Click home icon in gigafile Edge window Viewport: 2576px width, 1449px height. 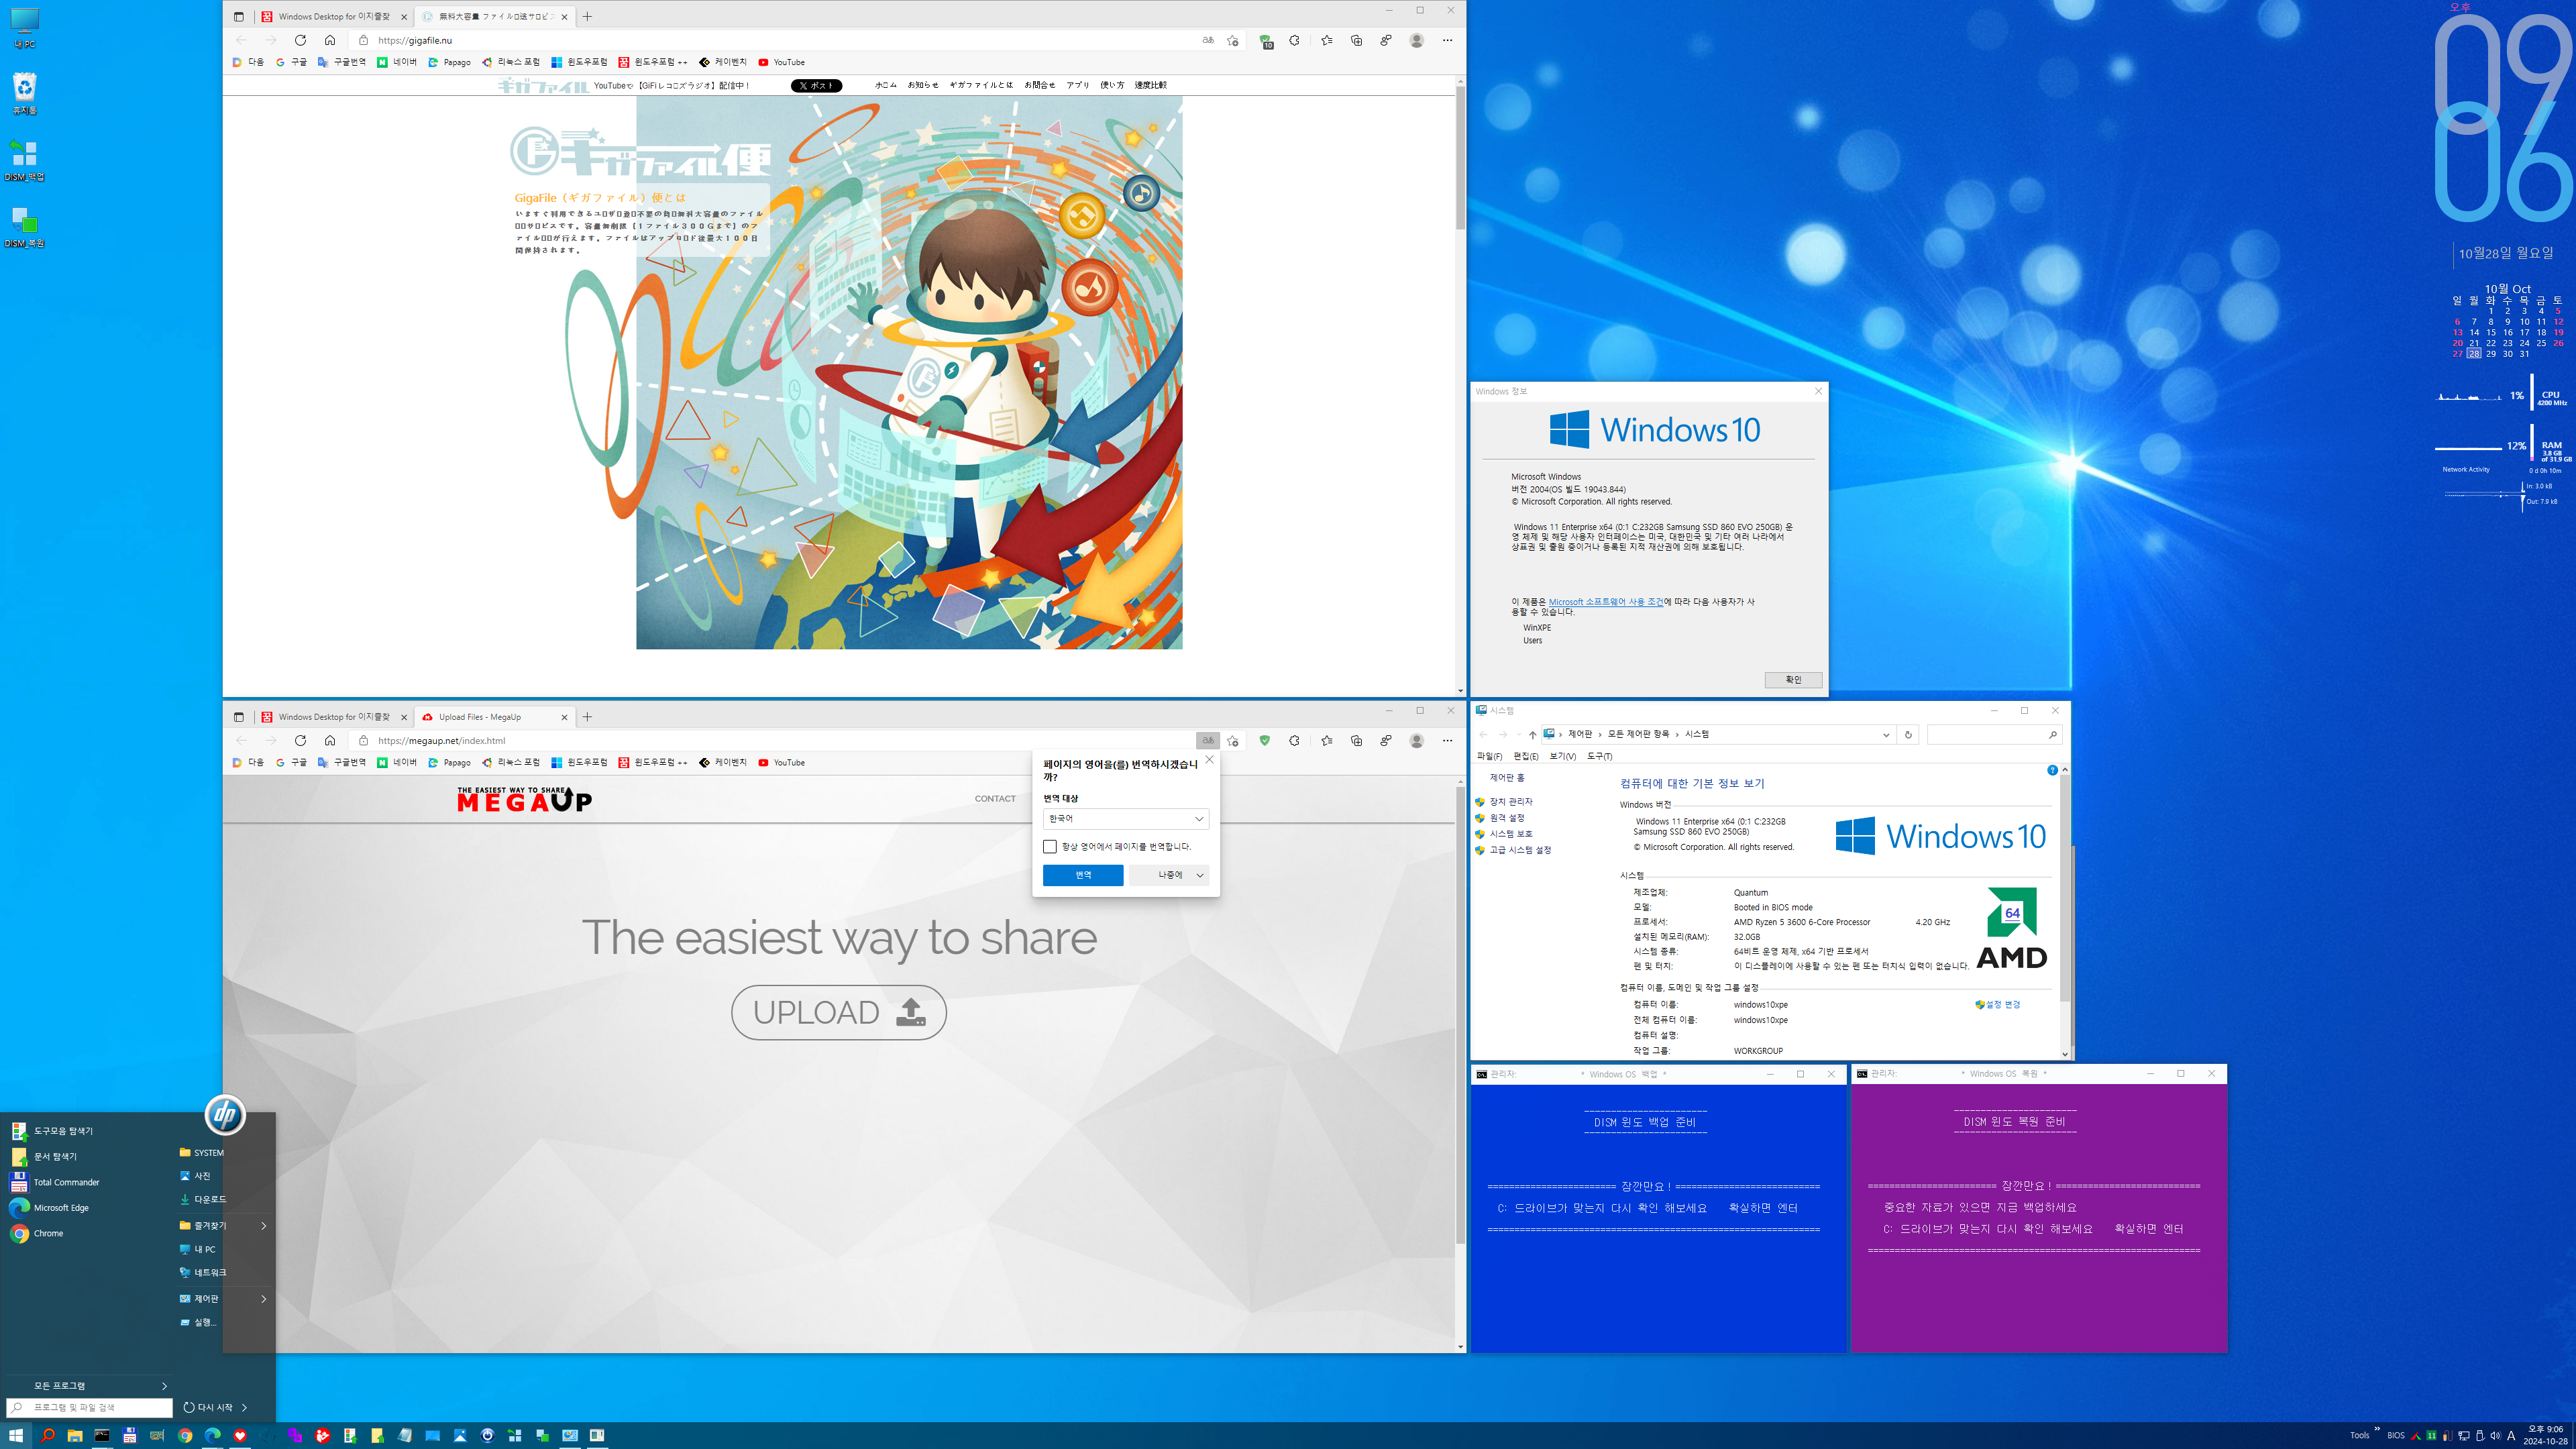pyautogui.click(x=330, y=40)
